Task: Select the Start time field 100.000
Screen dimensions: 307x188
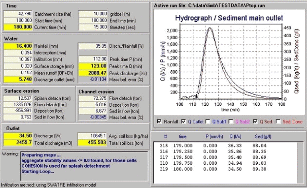Action: coord(18,20)
